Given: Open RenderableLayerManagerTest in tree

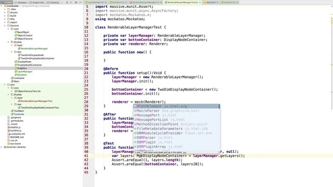Looking at the screenshot, I should 35,101.
